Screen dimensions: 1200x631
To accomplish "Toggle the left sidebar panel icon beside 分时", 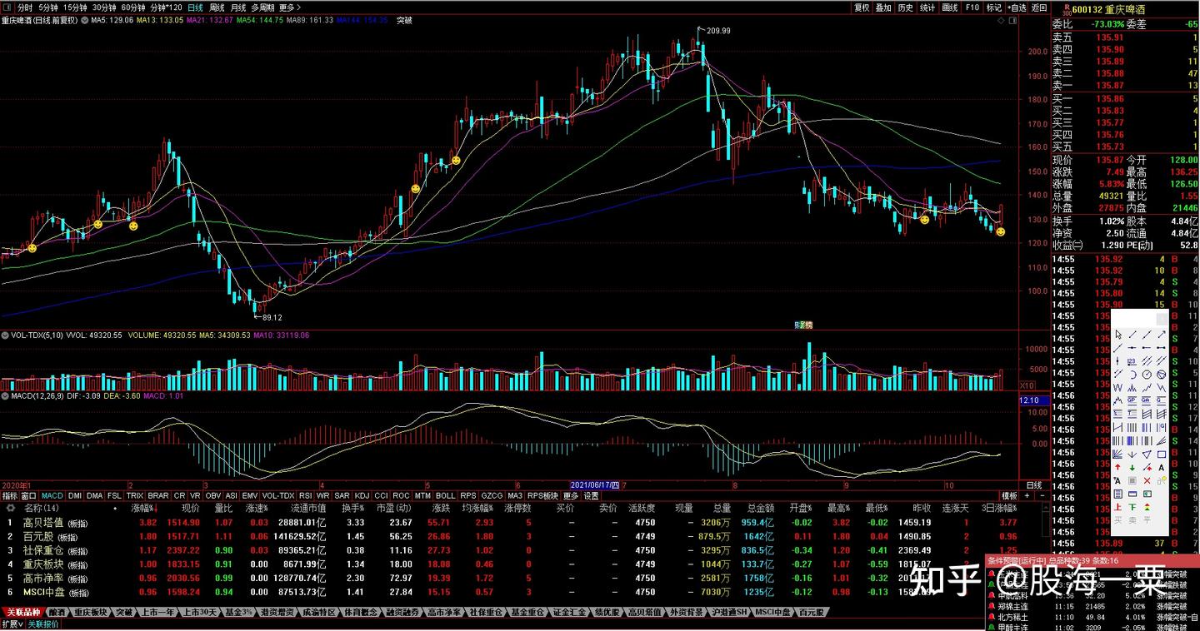I will [x=7, y=7].
